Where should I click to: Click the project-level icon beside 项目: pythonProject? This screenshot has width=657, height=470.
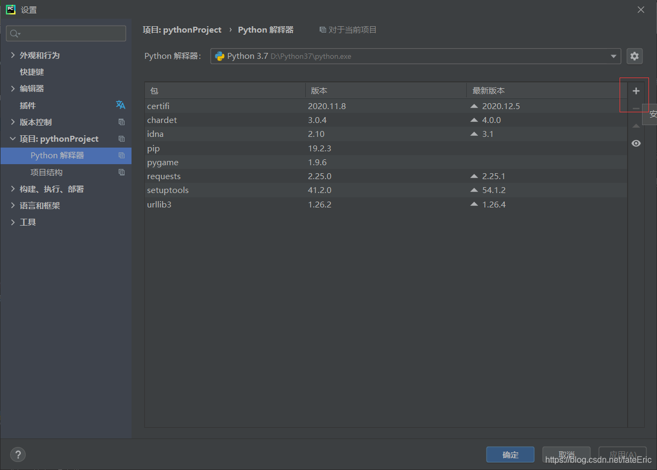tap(121, 138)
